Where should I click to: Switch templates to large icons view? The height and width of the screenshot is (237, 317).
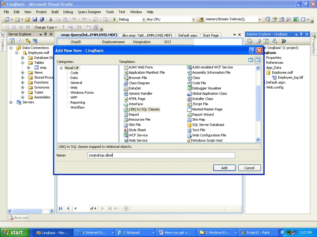pyautogui.click(x=251, y=60)
